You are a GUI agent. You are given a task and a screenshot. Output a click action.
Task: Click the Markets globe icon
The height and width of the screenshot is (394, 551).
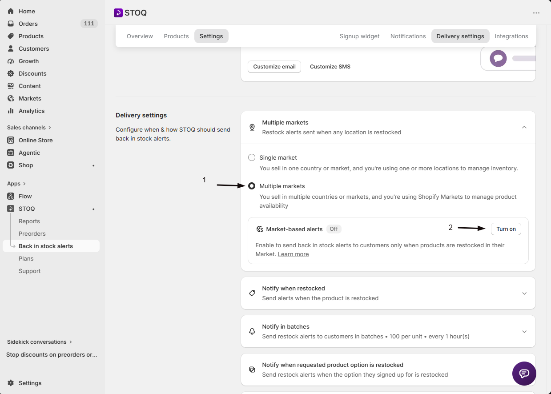[x=11, y=98]
